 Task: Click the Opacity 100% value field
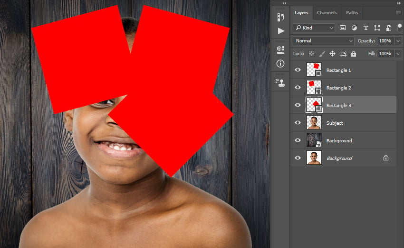point(385,41)
